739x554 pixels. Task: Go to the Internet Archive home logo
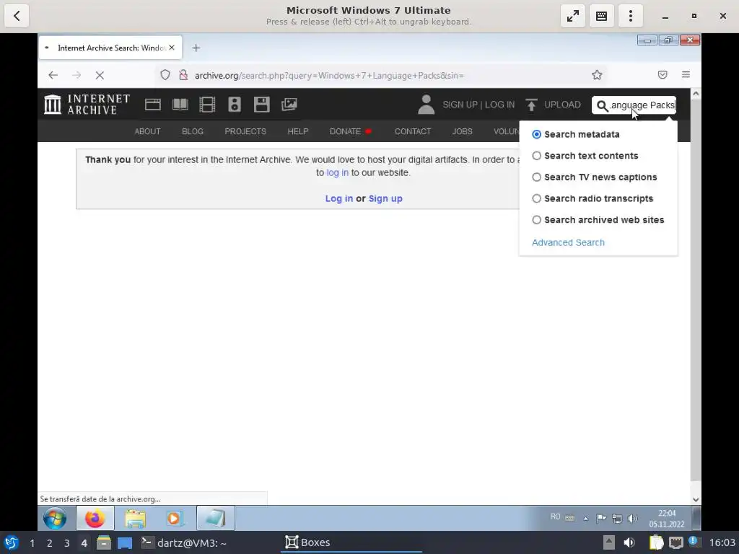pyautogui.click(x=87, y=104)
